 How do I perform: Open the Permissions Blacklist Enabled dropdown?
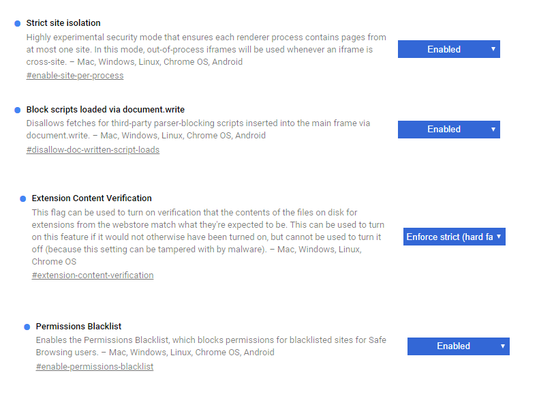[458, 346]
